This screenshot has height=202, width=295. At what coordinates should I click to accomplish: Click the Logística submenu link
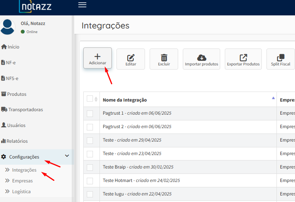[x=21, y=192]
